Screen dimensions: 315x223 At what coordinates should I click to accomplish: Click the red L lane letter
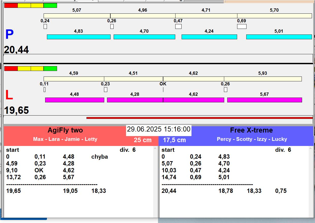pos(9,95)
